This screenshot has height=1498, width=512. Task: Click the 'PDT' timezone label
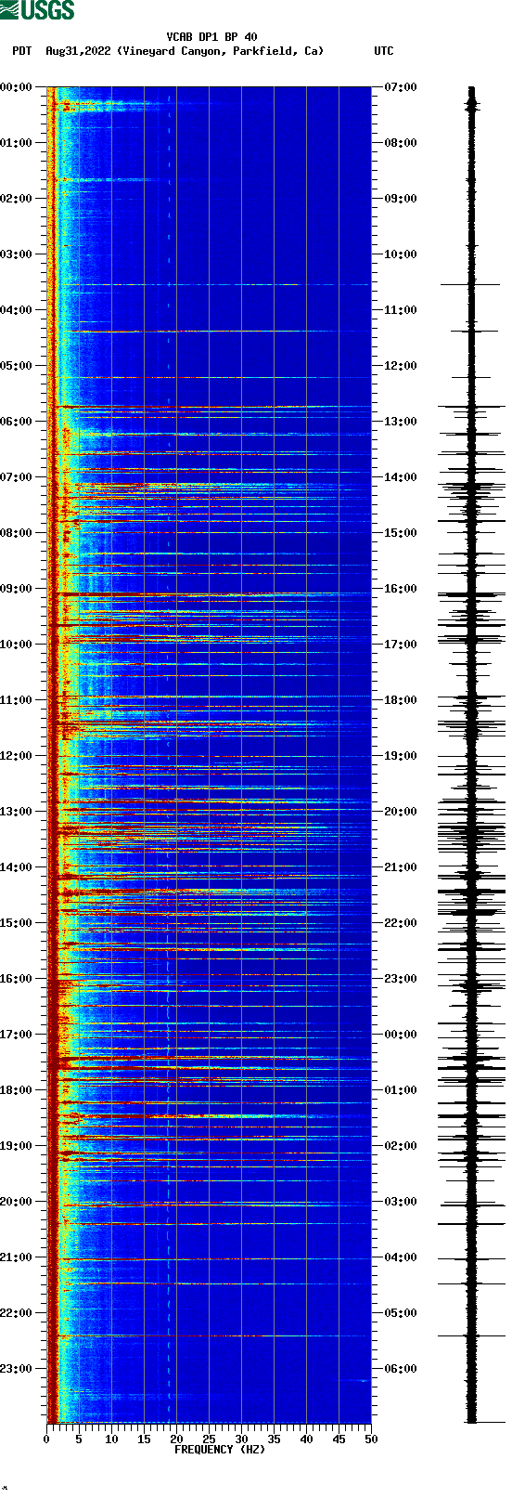(21, 51)
